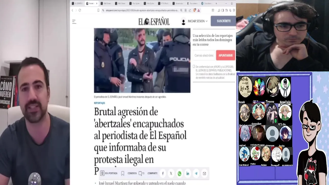Share article on Telegram
The image size is (329, 185).
(196, 173)
